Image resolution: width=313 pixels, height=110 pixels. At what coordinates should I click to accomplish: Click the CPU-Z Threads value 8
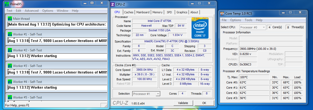coord(207,93)
